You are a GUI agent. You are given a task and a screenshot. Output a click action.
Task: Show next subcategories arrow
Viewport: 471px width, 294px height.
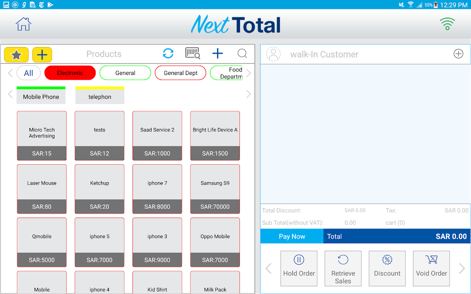click(x=249, y=94)
